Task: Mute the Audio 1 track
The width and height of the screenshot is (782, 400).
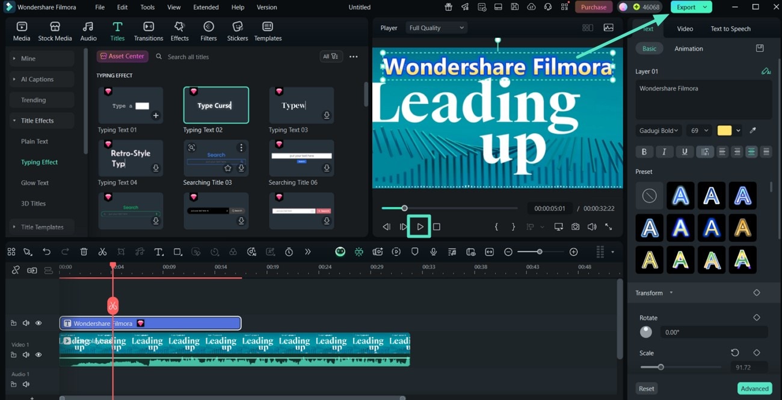Action: pyautogui.click(x=26, y=384)
